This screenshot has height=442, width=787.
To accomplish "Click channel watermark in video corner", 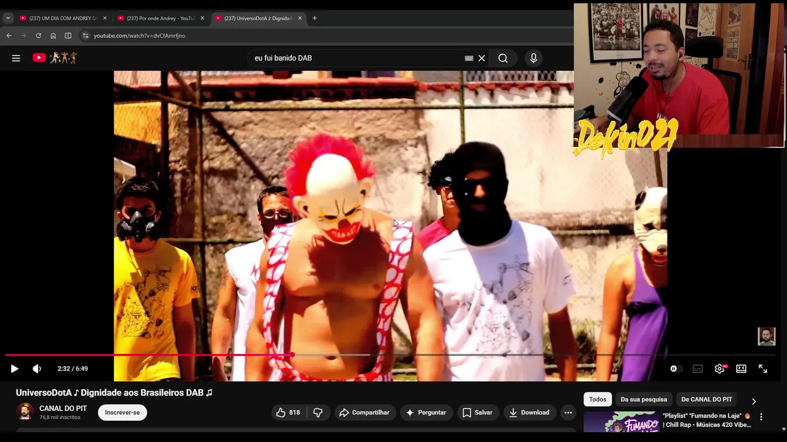I will pyautogui.click(x=767, y=336).
